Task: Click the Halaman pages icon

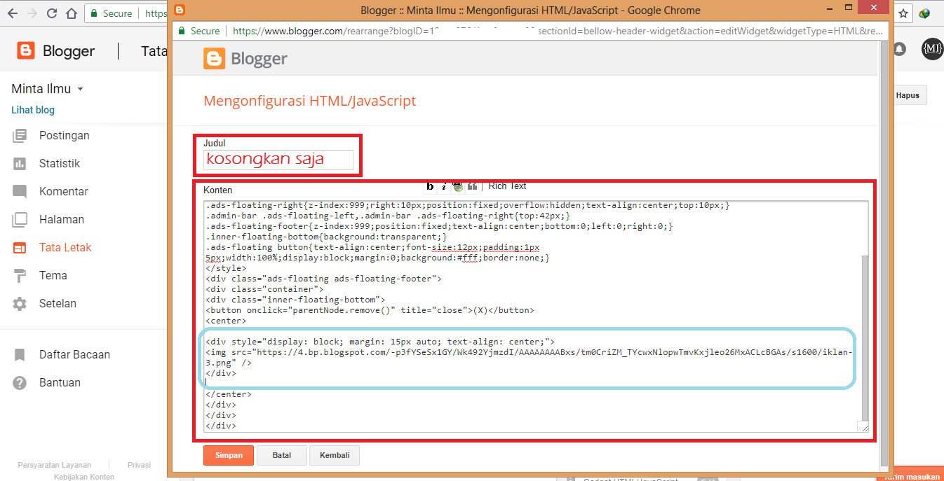Action: pyautogui.click(x=20, y=219)
